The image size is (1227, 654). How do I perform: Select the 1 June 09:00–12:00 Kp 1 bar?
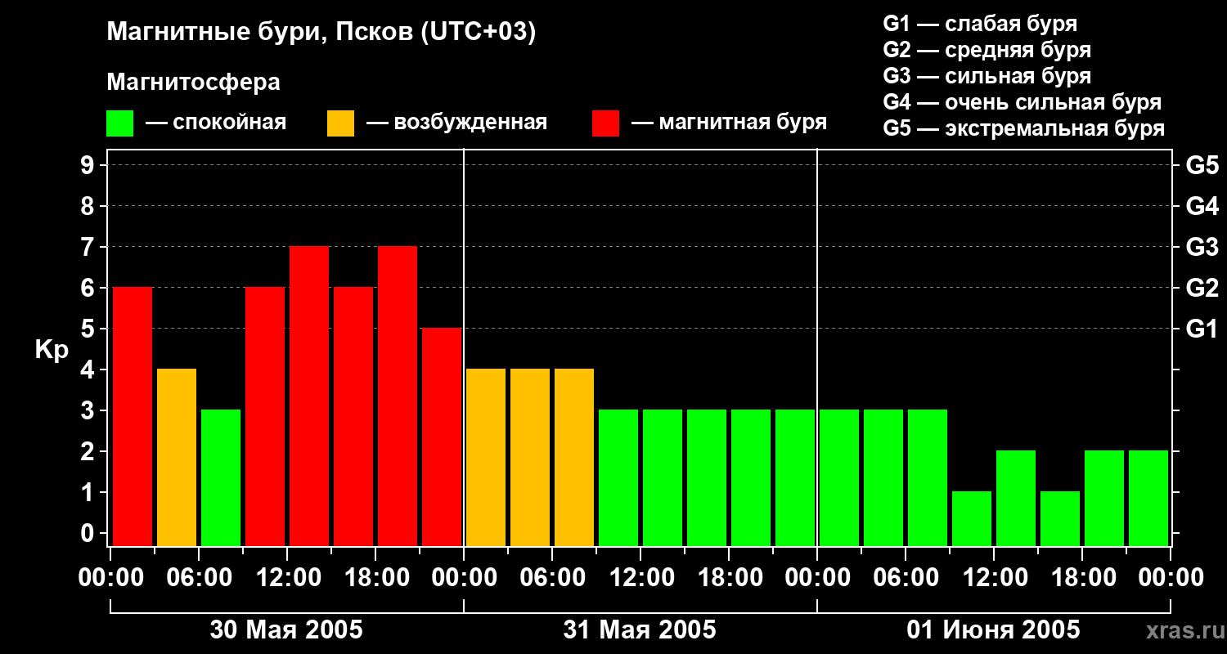click(972, 518)
